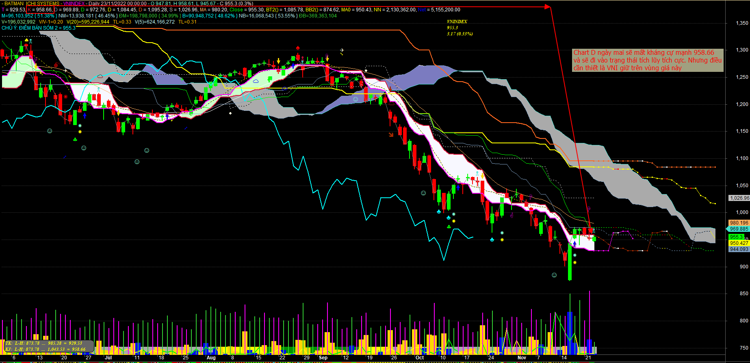The width and height of the screenshot is (750, 363).
Task: Click the NB=16,068,543 reading
Action: pyautogui.click(x=257, y=16)
